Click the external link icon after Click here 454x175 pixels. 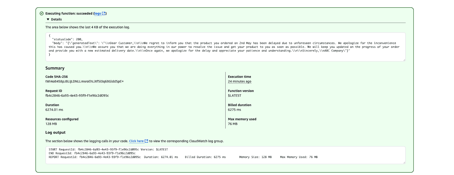coord(146,141)
